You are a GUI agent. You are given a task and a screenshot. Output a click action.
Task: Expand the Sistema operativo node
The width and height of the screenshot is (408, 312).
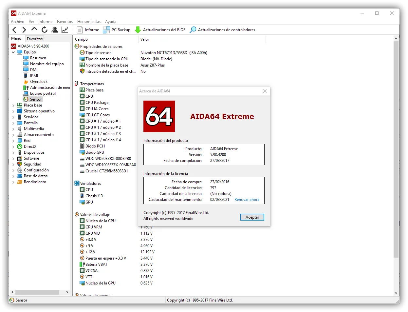point(13,111)
